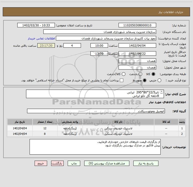
Task: Click row 1 item name لاستیک خودروی سنگین
Action: click(118, 128)
